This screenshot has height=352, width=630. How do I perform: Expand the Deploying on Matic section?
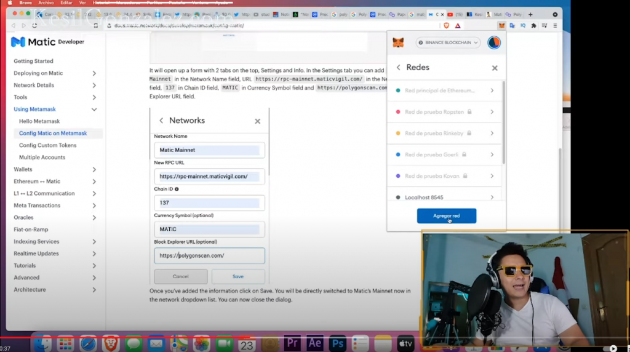coord(94,73)
